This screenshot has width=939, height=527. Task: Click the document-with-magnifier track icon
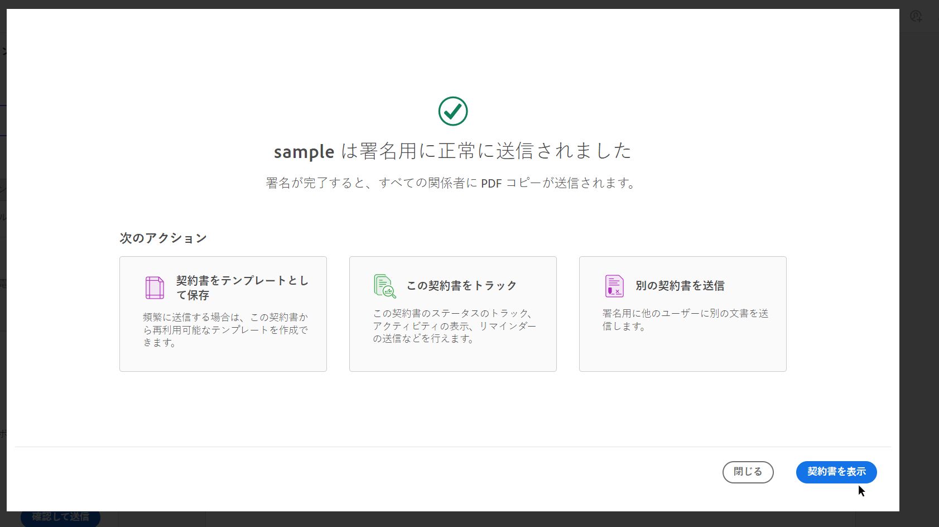point(384,286)
